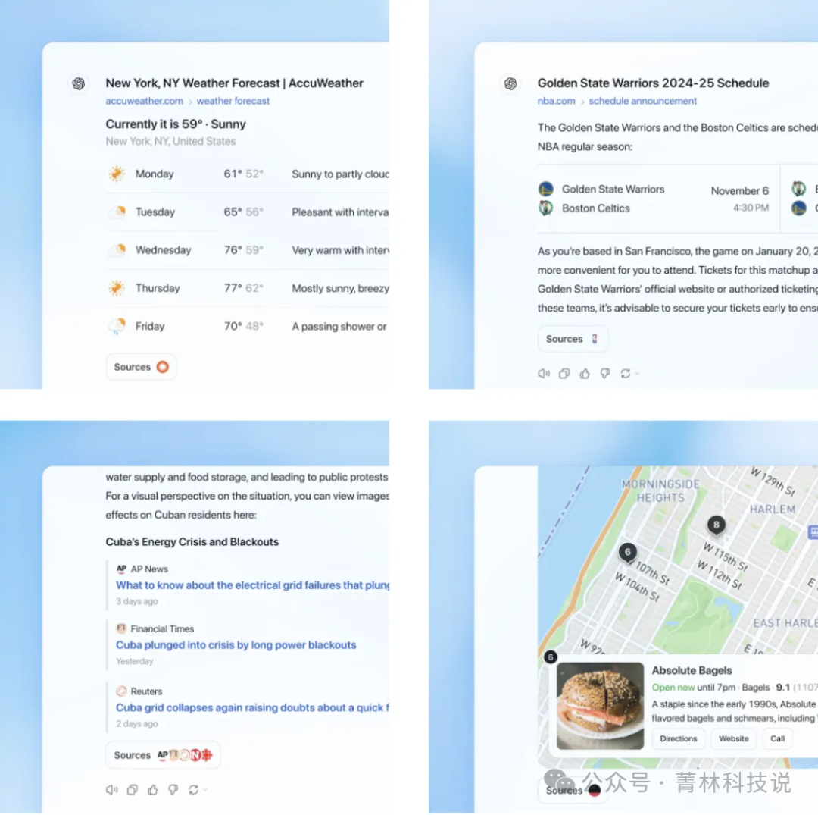Image resolution: width=818 pixels, height=815 pixels.
Task: Copy the Cuba energy crisis response
Action: 132,789
